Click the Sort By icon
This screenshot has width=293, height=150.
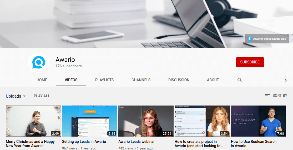click(x=267, y=96)
